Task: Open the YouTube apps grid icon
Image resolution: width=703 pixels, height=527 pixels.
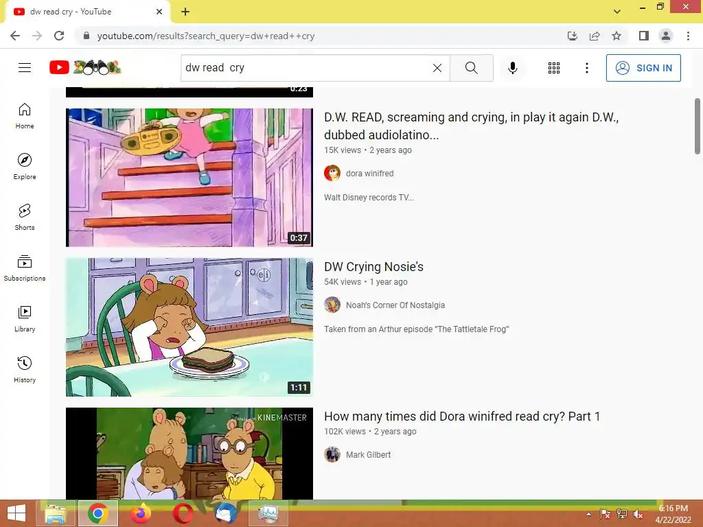Action: 554,68
